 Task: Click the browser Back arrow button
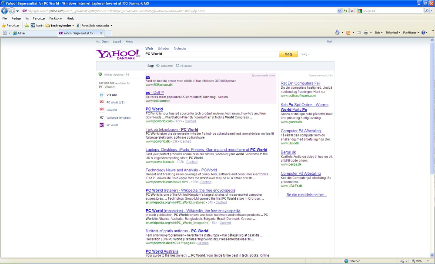point(5,11)
